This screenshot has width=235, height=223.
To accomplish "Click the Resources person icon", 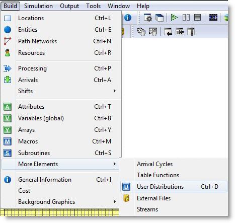I will click(x=8, y=53).
